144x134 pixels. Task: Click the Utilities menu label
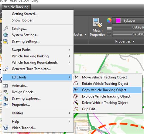18,113
